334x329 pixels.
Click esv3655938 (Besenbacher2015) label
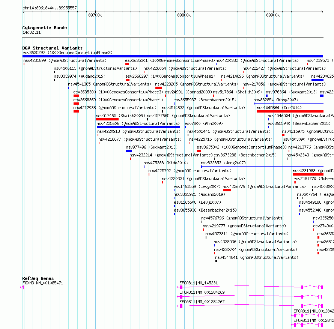coord(205,210)
